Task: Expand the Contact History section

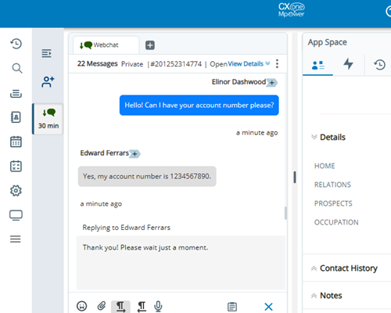Action: (x=344, y=268)
